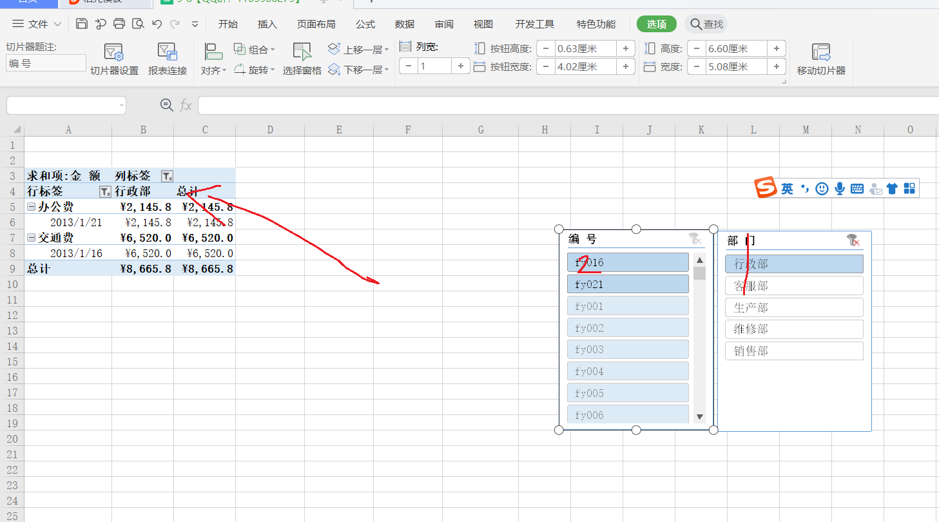Toggle slicer item fy016

(x=628, y=262)
